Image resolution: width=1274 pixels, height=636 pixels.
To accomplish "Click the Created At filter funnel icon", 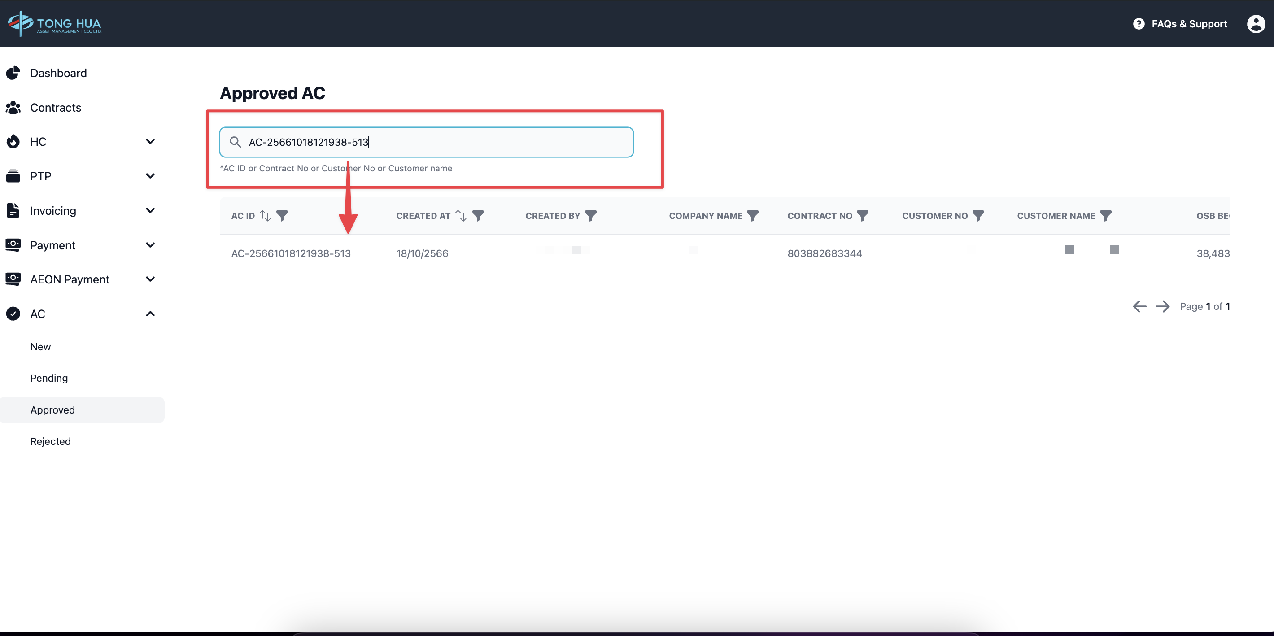I will 478,216.
